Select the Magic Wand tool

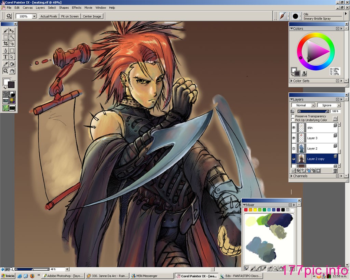(12, 37)
